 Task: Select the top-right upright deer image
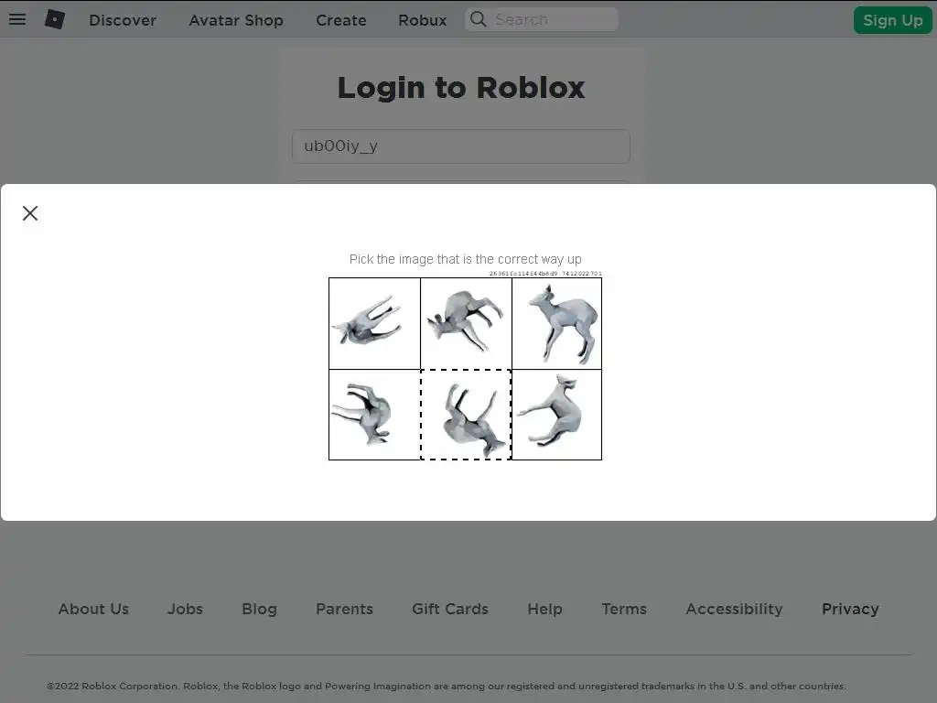coord(557,323)
